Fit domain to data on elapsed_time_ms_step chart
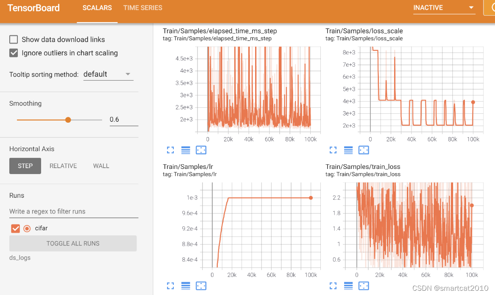Viewport: 495px width, 295px height. click(x=201, y=150)
